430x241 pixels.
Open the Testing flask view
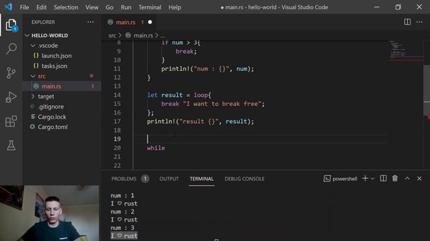click(x=11, y=145)
